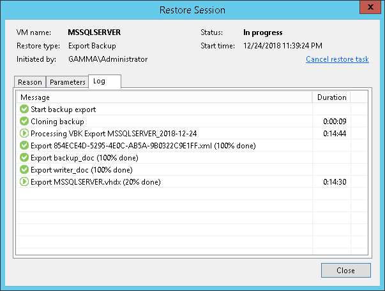Click the success icon next to Cloning backup
The width and height of the screenshot is (385, 291).
[x=24, y=122]
